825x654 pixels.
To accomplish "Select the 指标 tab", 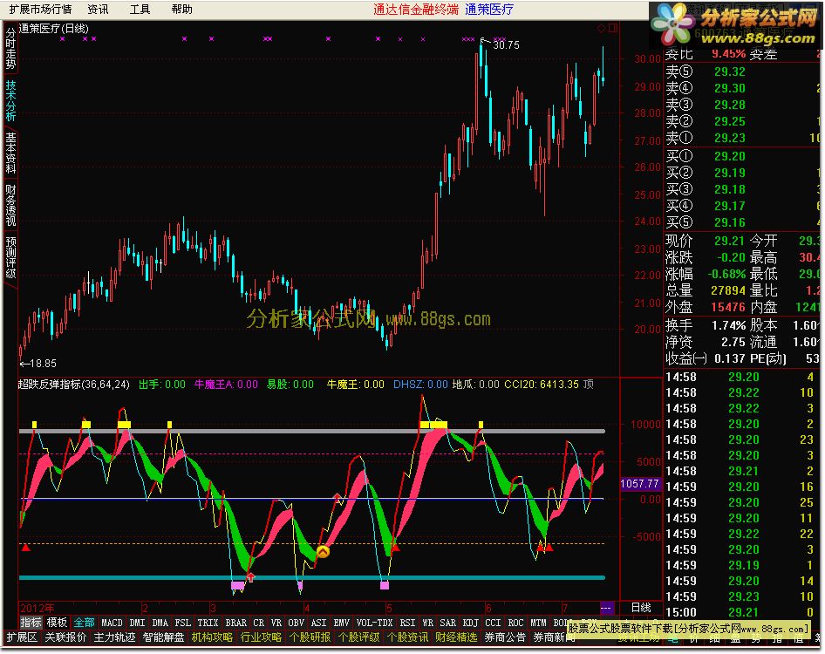I will (x=31, y=623).
